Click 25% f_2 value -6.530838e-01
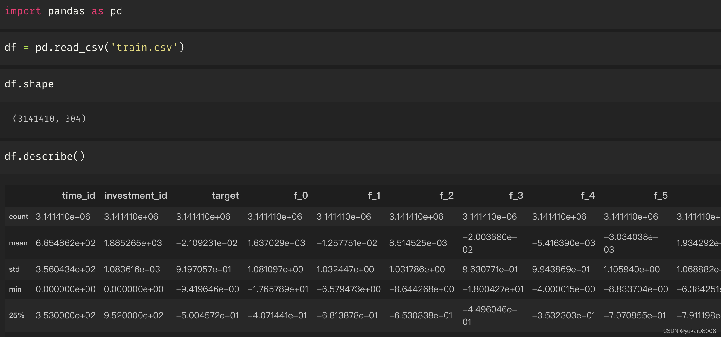Screen dimensions: 721x337 [421, 315]
